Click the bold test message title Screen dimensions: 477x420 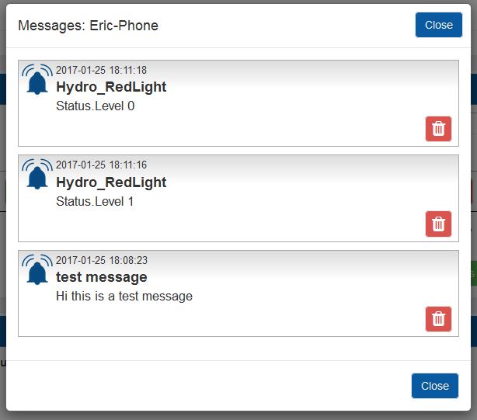pos(102,277)
